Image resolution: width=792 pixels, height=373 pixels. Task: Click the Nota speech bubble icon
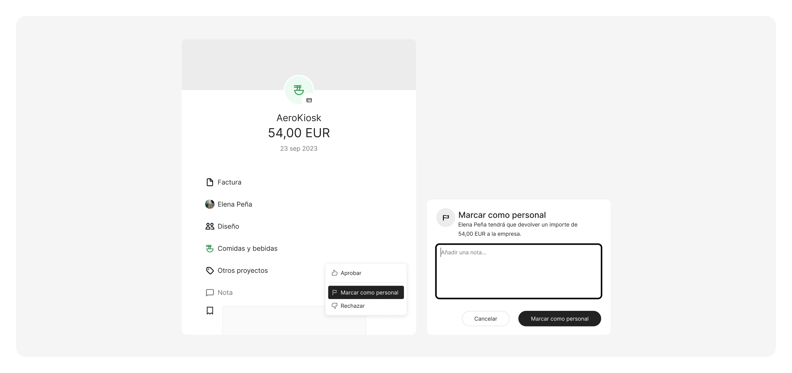(x=209, y=292)
